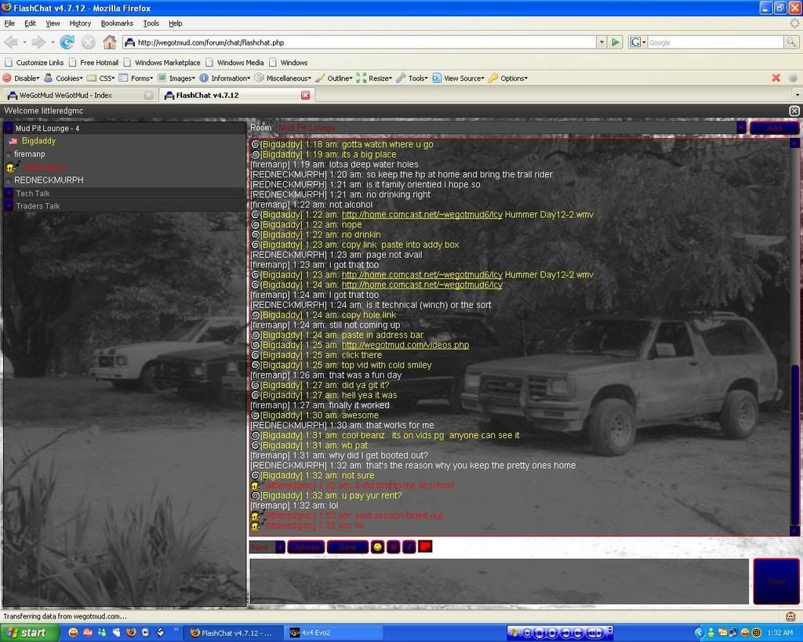This screenshot has height=642, width=803.
Task: Toggle italic text formatting button
Action: (409, 547)
